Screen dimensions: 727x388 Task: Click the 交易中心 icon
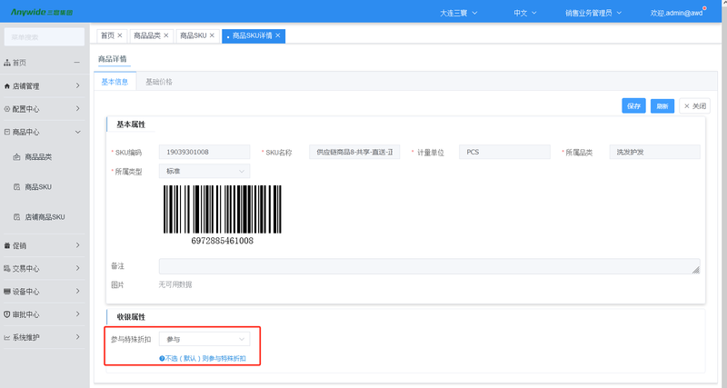(x=7, y=268)
